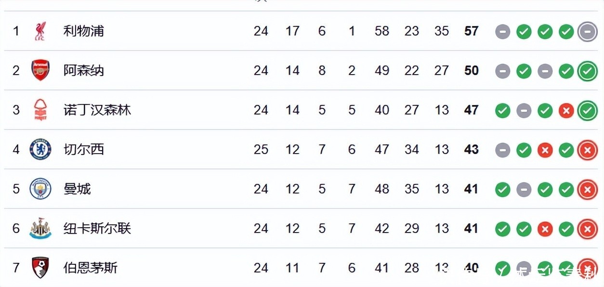Click Arsenal's latest highlighted win icon
604x287 pixels.
pyautogui.click(x=587, y=71)
